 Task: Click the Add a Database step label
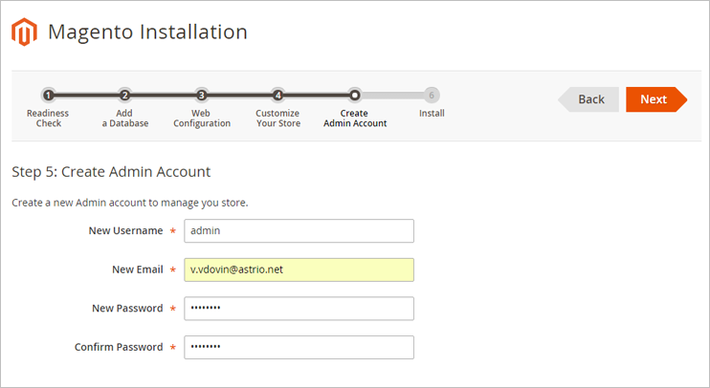coord(125,119)
